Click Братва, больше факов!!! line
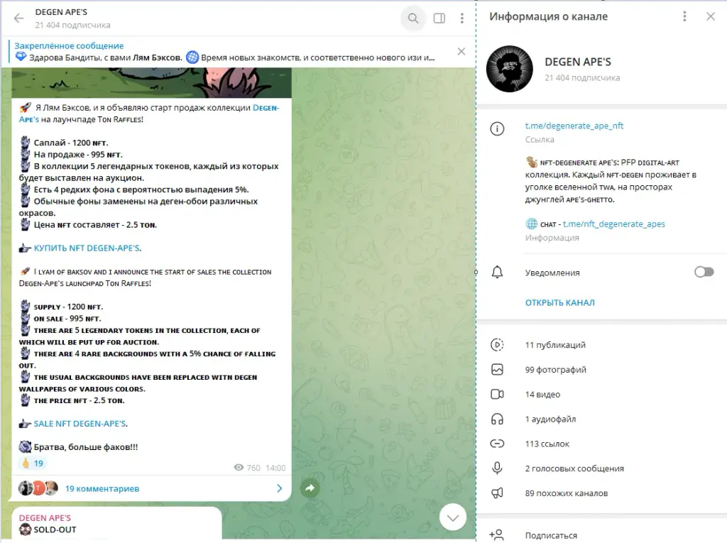The image size is (727, 543). click(86, 447)
